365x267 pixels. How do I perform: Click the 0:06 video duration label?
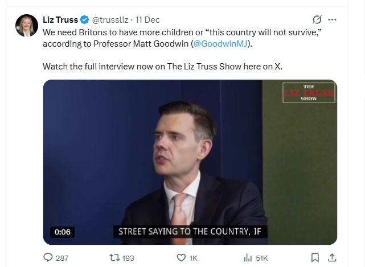tap(63, 232)
